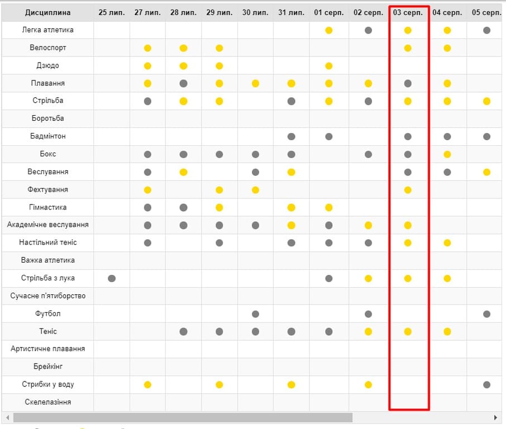Select the gray Бадмінтон dot on 31 лип.
The image size is (506, 429).
[x=291, y=136]
